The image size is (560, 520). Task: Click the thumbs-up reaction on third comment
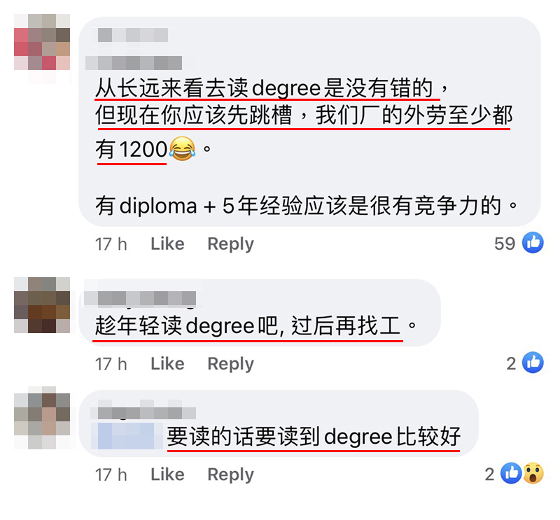511,473
